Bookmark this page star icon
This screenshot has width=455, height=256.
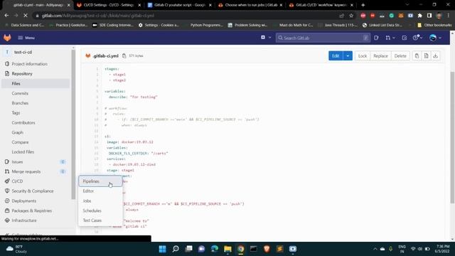[x=351, y=16]
